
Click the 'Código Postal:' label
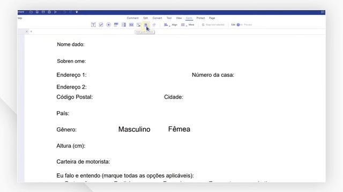point(74,97)
